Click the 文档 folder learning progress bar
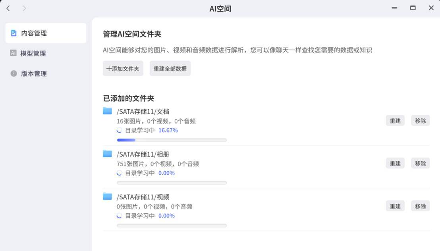 pos(172,140)
